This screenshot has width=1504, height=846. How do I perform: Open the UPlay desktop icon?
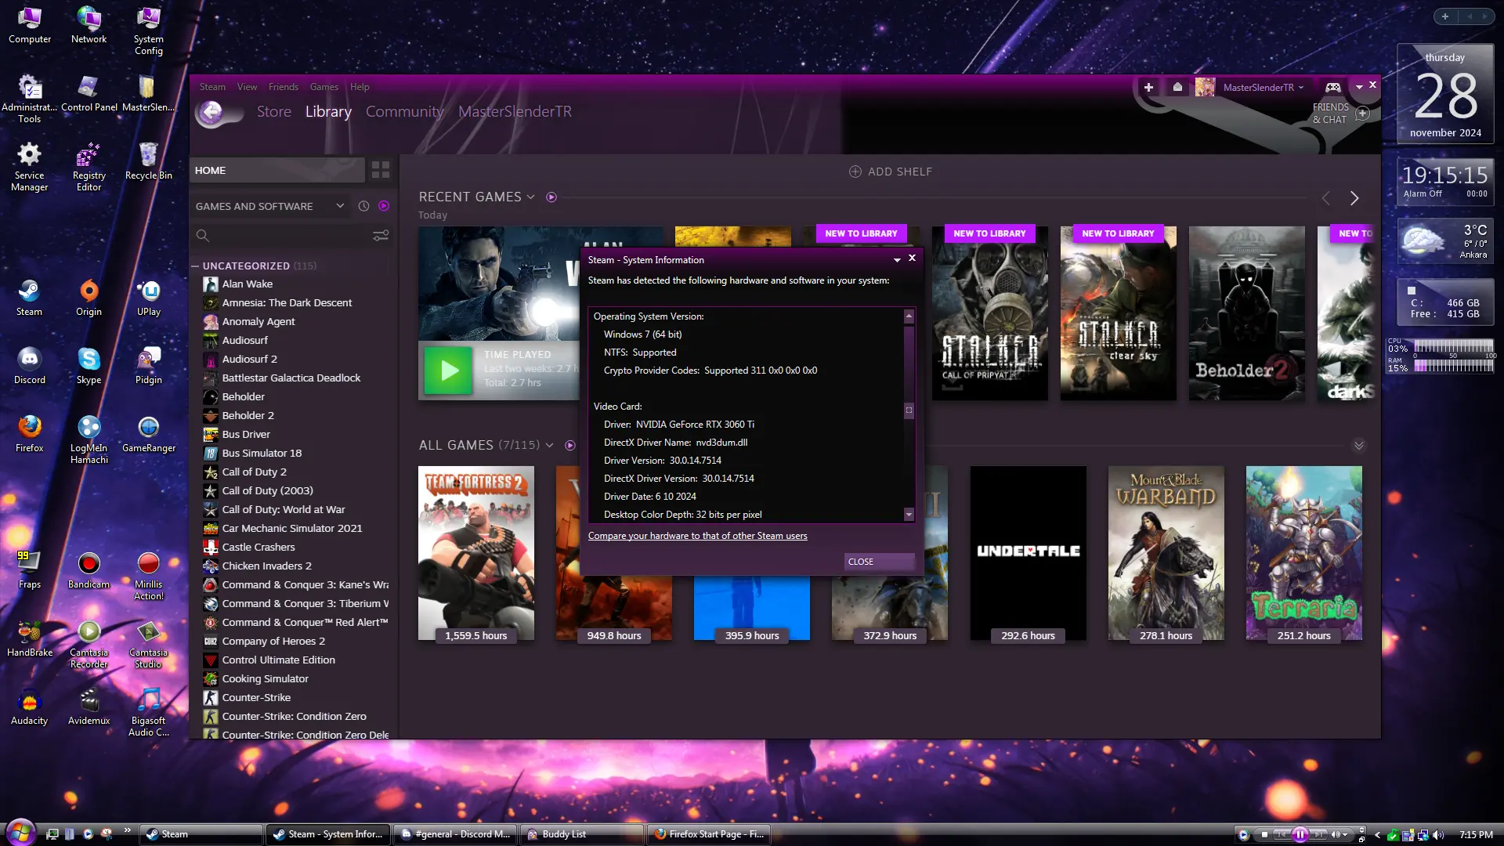coord(148,298)
